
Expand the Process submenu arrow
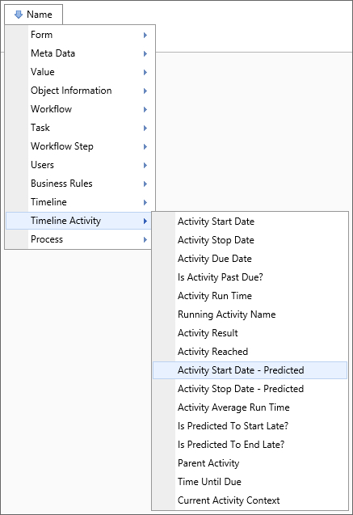[x=145, y=240]
